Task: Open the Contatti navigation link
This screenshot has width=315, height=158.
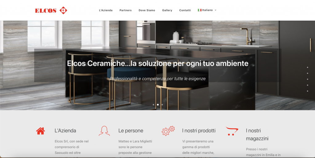Action: tap(185, 10)
